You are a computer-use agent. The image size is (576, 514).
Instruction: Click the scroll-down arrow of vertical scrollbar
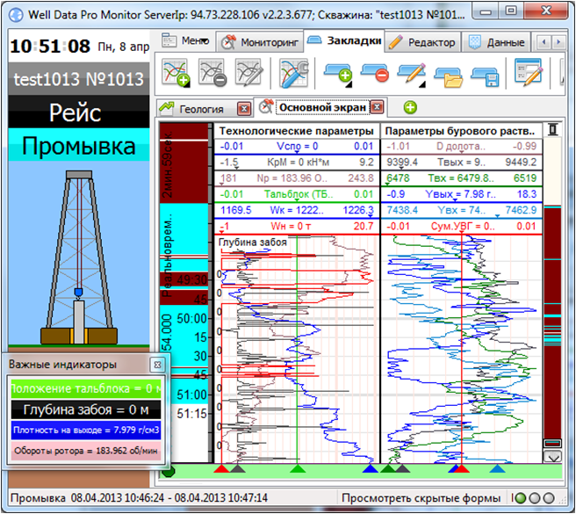(552, 457)
